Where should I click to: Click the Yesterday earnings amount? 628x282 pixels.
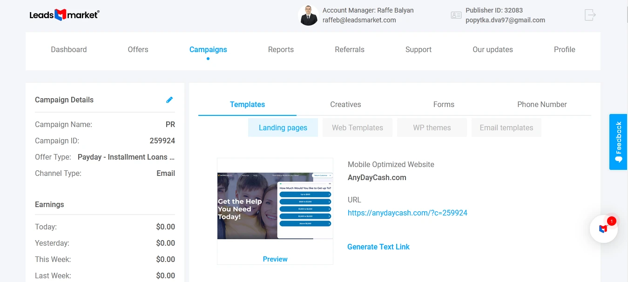point(166,243)
